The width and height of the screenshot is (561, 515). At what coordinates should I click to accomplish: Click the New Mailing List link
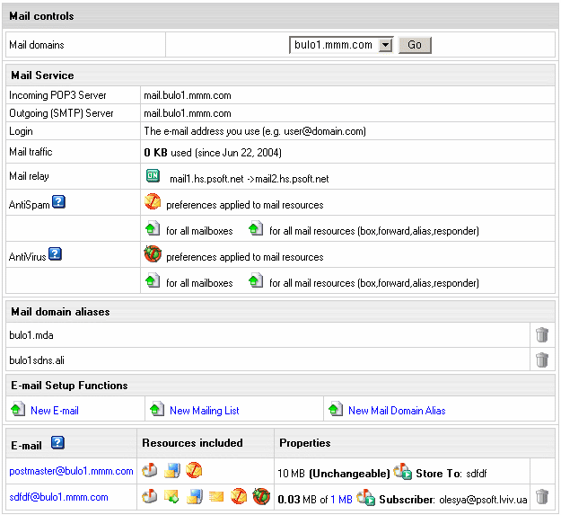204,411
